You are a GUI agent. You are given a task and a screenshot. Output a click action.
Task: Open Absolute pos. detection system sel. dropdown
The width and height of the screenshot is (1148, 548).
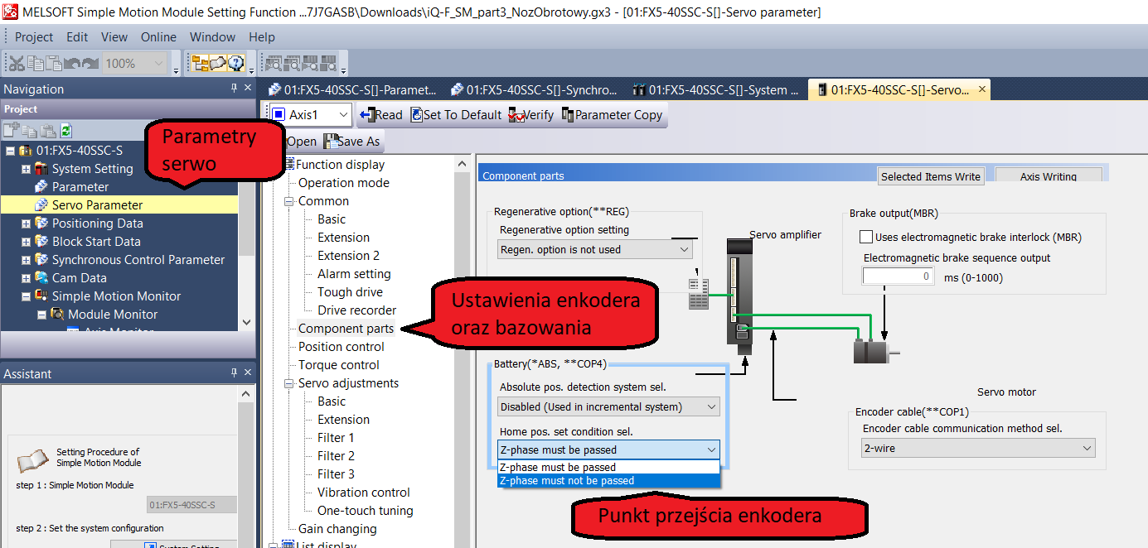coord(711,406)
